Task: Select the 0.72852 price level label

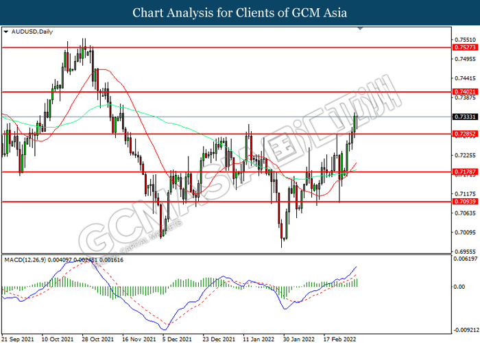Action: click(465, 134)
